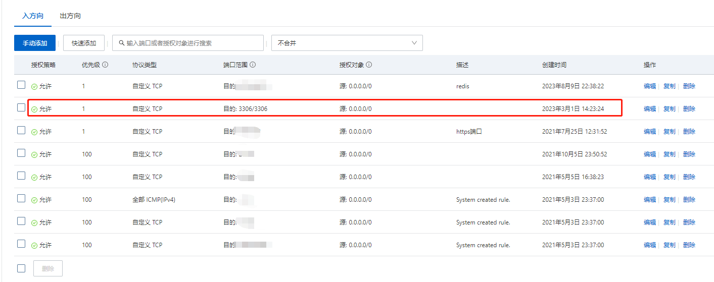This screenshot has width=714, height=282.
Task: Click 删除 for the 3306/3306 rule
Action: click(689, 109)
